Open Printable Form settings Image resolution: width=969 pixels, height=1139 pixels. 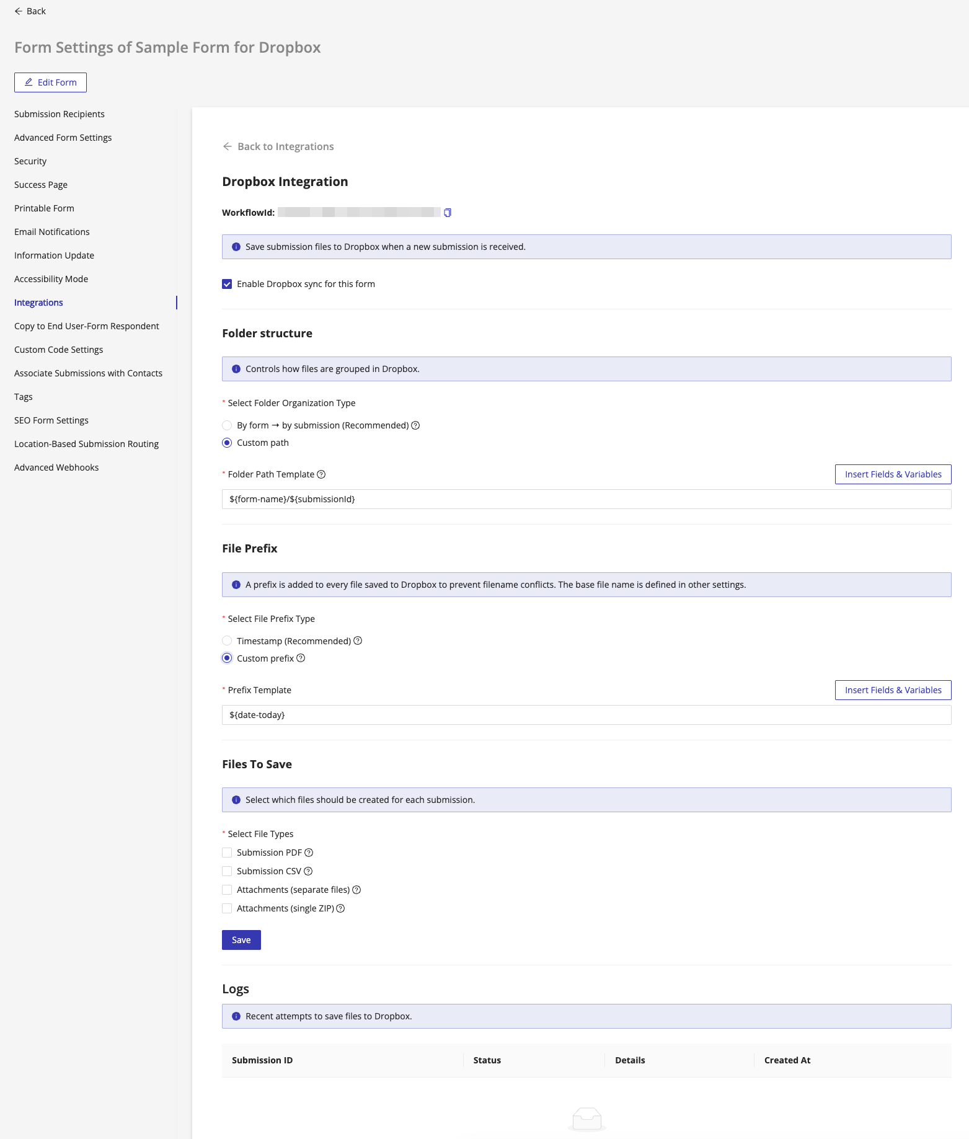click(44, 208)
